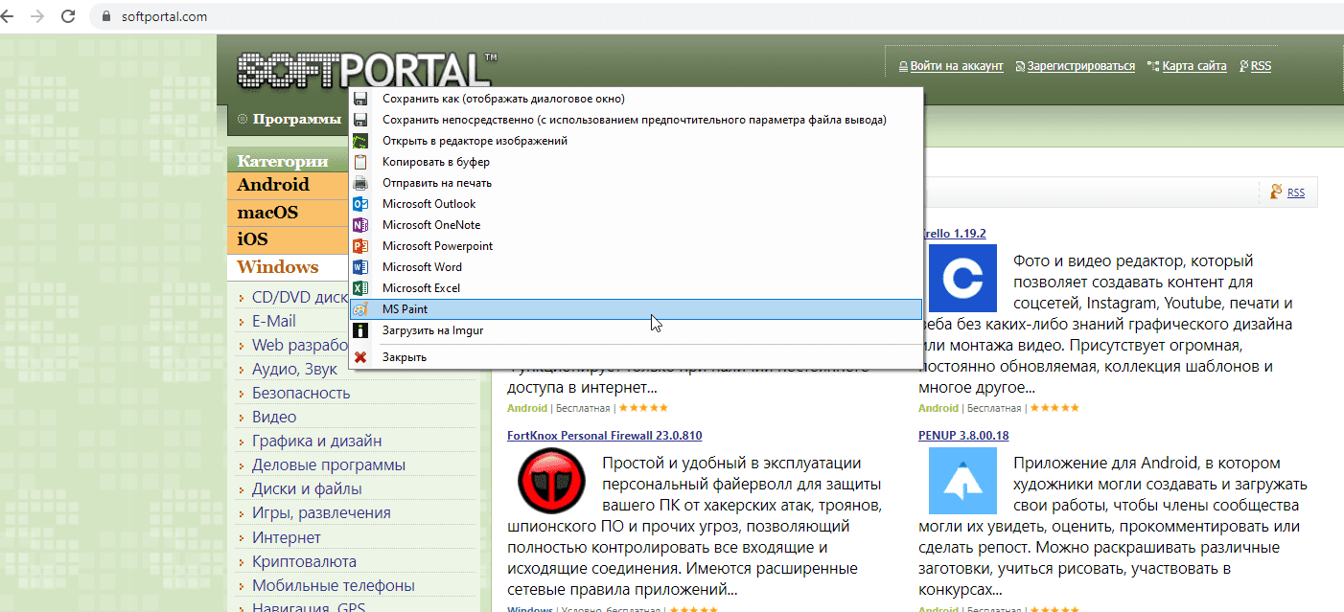Choose 'Microsoft Outlook' from the menu
This screenshot has width=1344, height=612.
pyautogui.click(x=636, y=204)
